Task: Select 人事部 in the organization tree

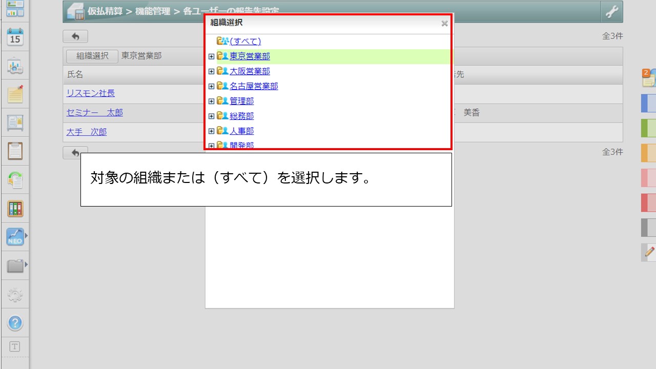Action: (x=241, y=131)
